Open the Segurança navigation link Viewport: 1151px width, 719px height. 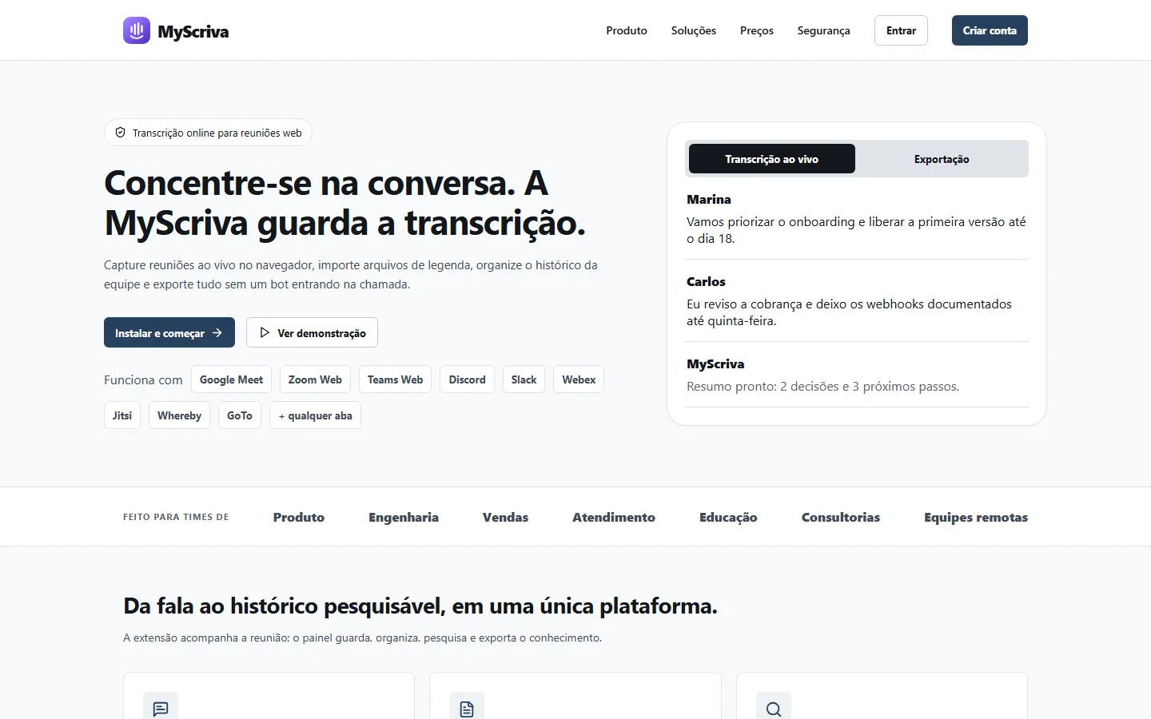(x=823, y=30)
